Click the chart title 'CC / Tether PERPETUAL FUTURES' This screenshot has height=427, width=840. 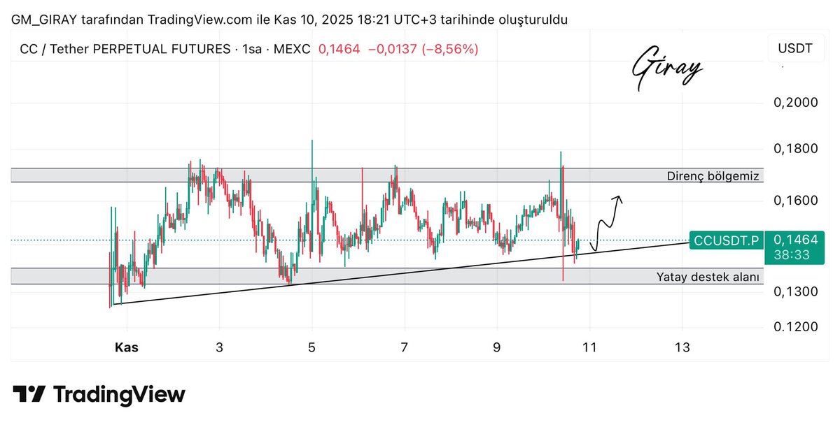pos(125,50)
